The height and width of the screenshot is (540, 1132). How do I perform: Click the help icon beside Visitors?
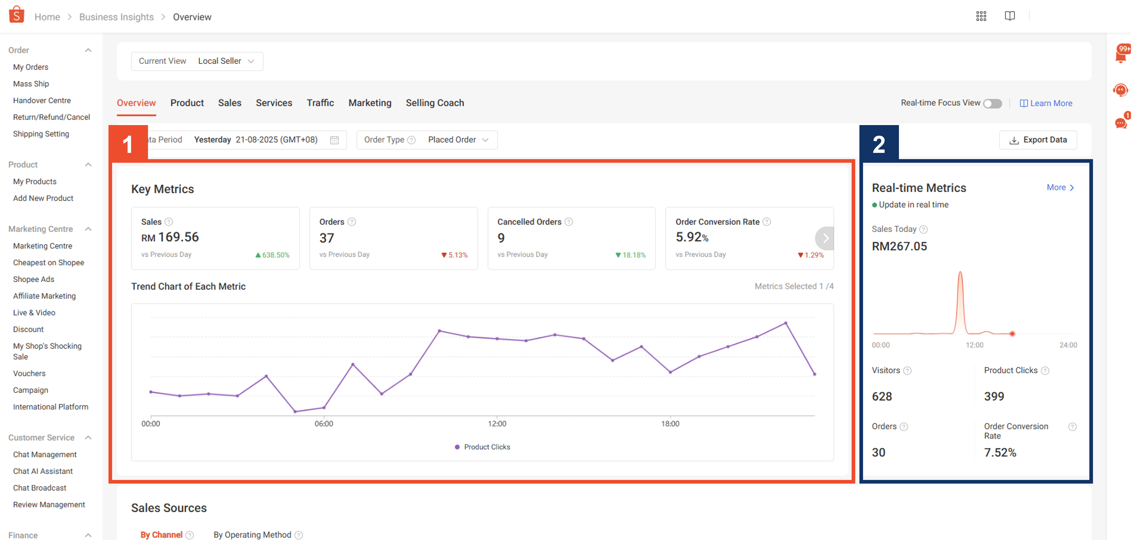[907, 371]
